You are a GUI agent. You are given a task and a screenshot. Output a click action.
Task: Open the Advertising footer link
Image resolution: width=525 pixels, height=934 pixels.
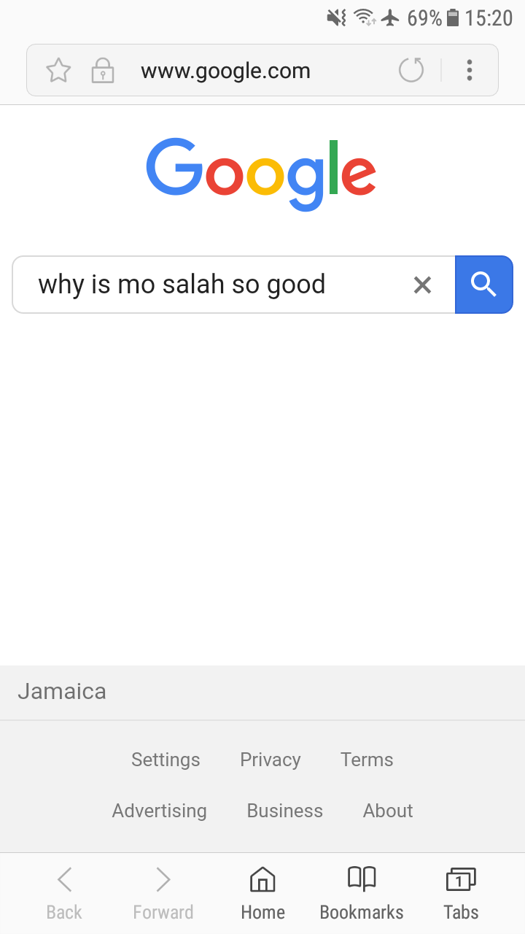[x=160, y=811]
